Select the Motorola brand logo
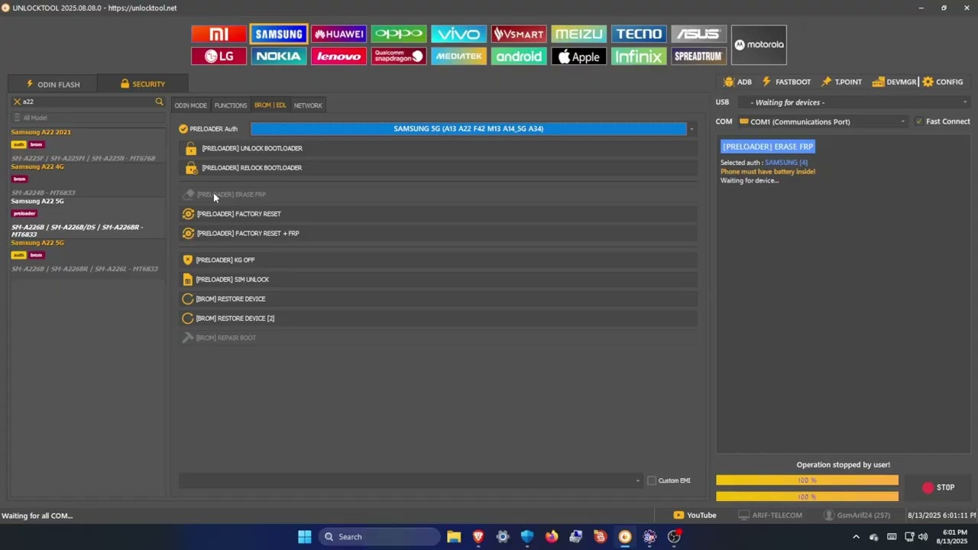 click(x=759, y=45)
